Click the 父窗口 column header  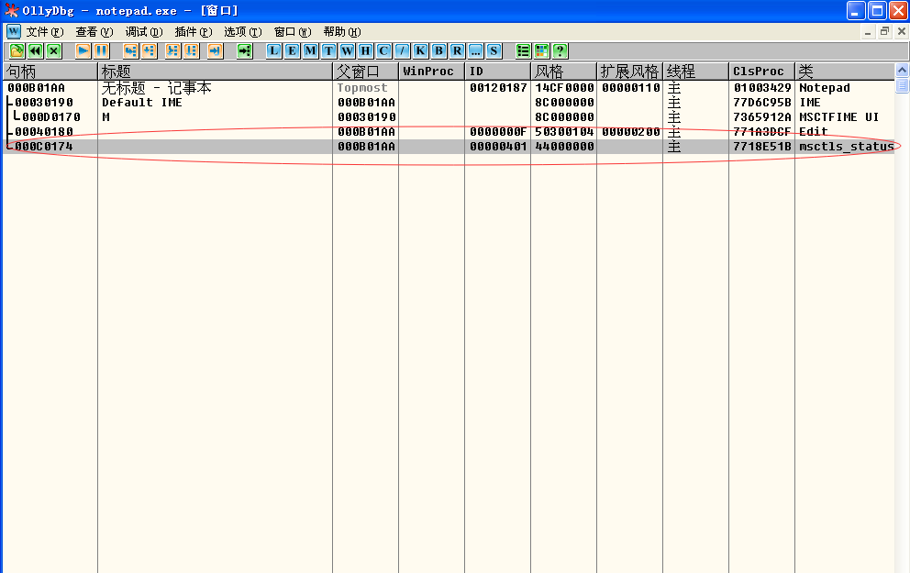pos(366,72)
